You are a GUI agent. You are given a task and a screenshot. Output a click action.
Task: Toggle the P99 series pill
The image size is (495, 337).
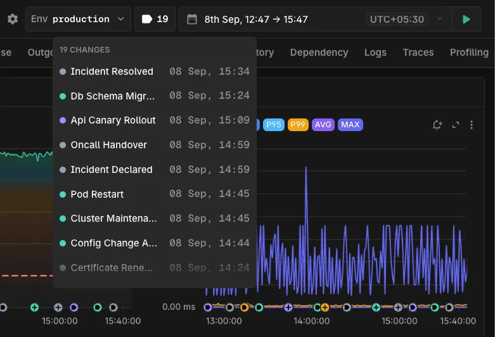pos(298,125)
